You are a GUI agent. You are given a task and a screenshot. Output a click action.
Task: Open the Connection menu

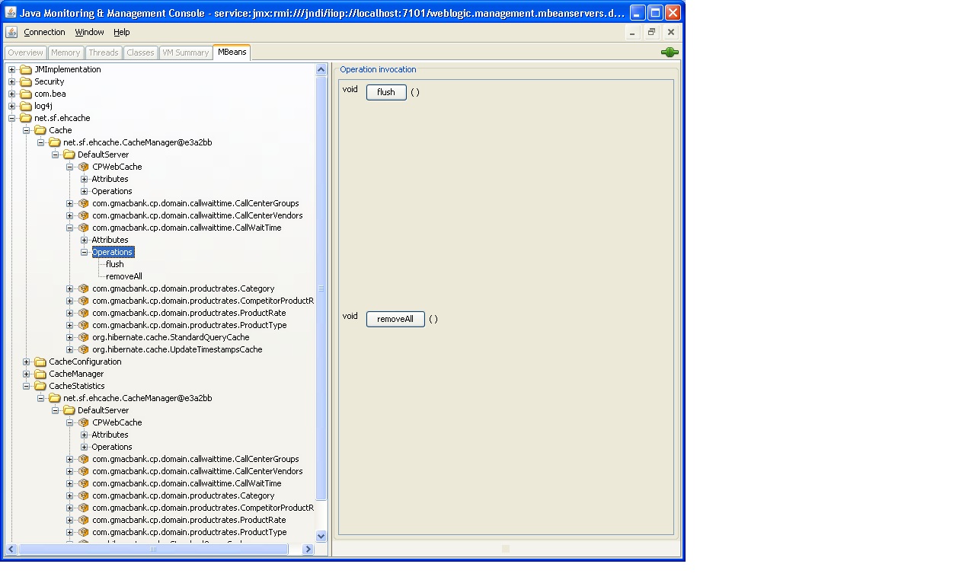(x=44, y=32)
